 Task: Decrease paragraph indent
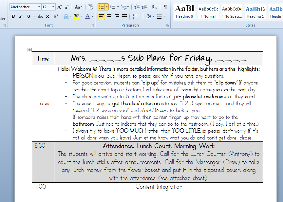point(137,7)
